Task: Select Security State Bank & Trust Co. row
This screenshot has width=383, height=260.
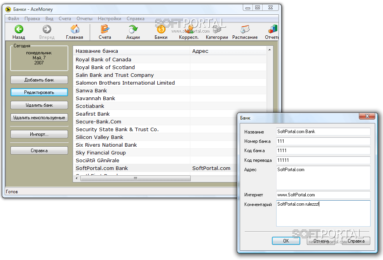Action: tap(155, 129)
